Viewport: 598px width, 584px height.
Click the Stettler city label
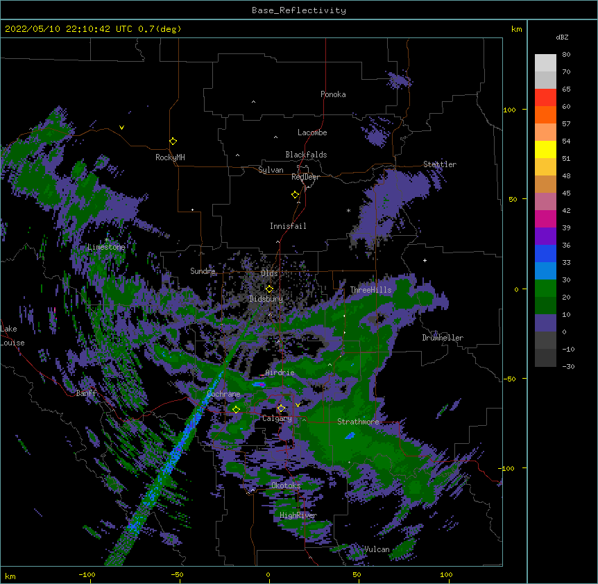click(440, 164)
